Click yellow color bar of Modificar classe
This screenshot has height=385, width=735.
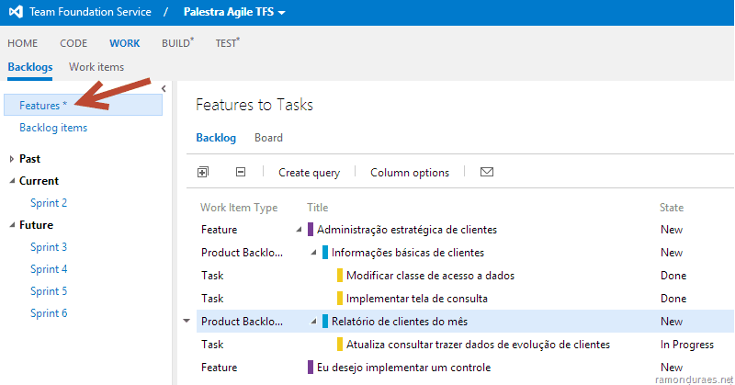point(340,276)
